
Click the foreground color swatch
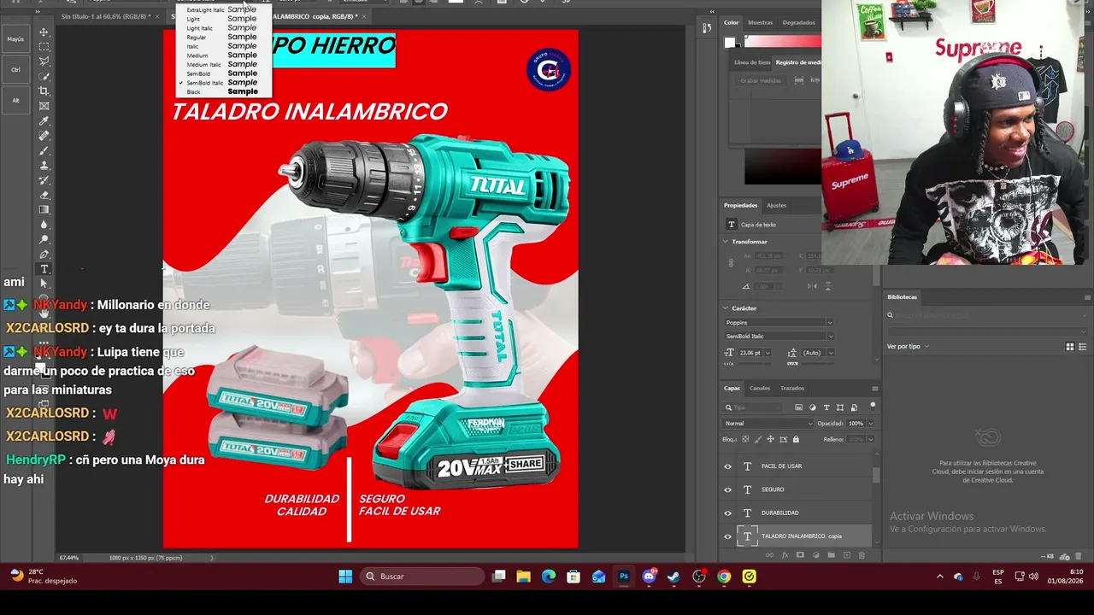pyautogui.click(x=729, y=43)
